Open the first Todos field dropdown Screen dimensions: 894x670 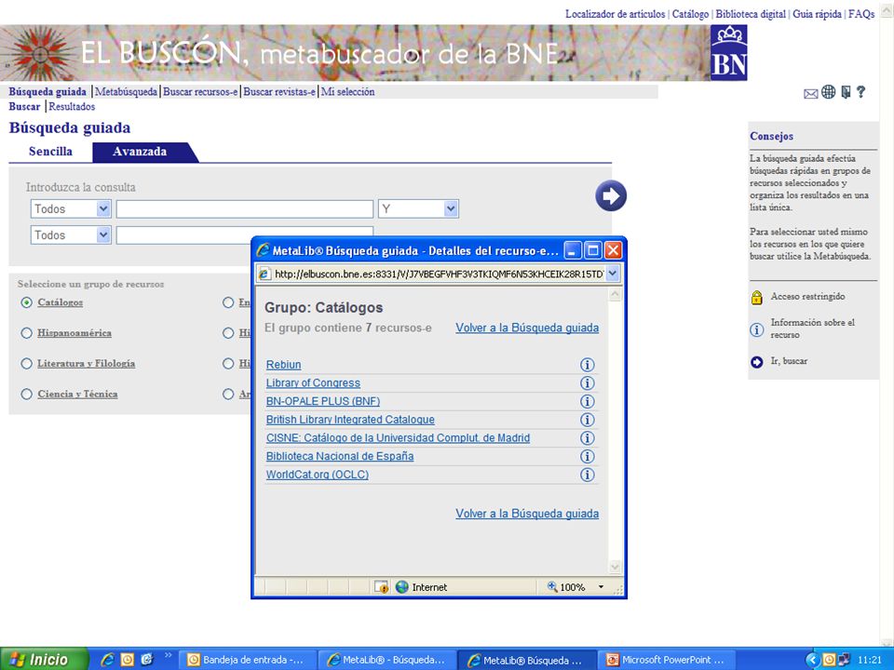(x=103, y=209)
